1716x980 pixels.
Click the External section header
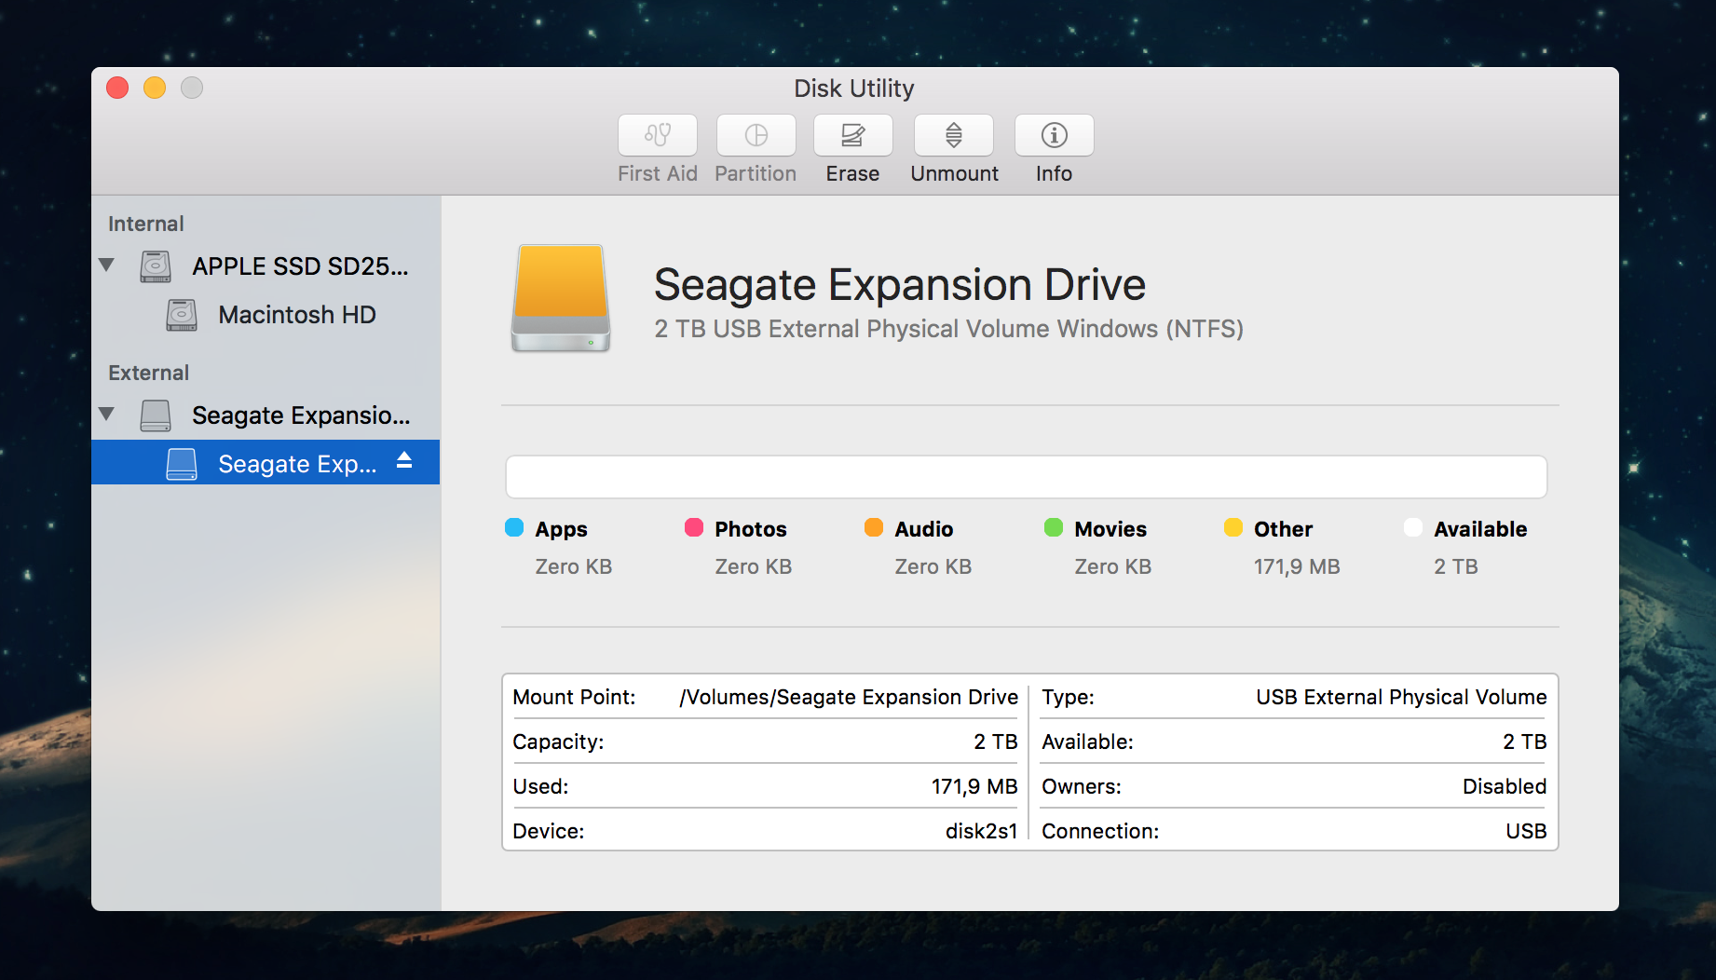149,373
